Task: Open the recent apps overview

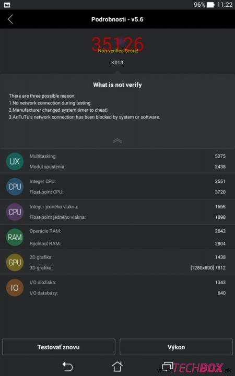Action: 168,366
